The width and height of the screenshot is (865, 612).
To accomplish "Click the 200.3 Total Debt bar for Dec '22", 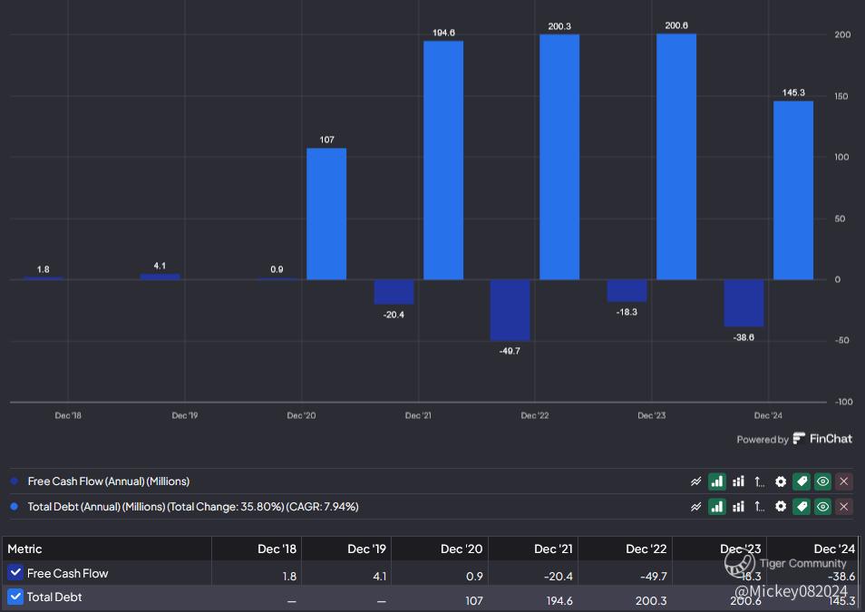I will 559,157.
